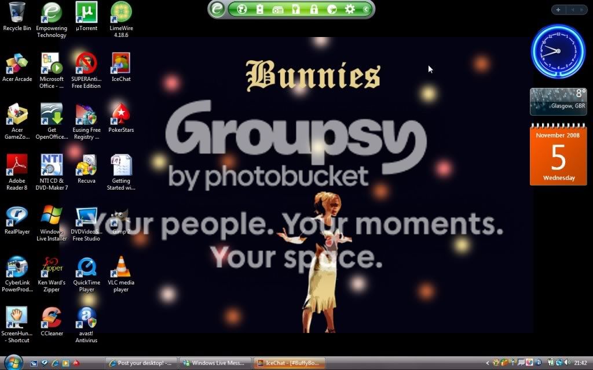Open Acer Arcade desktop icon
This screenshot has width=593, height=370.
[x=17, y=68]
